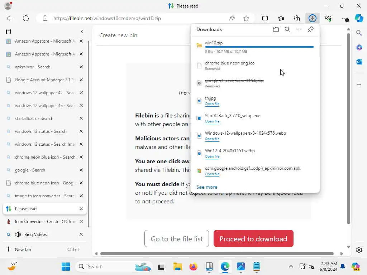Close the google - Search tab
This screenshot has height=275, width=367.
point(81,170)
